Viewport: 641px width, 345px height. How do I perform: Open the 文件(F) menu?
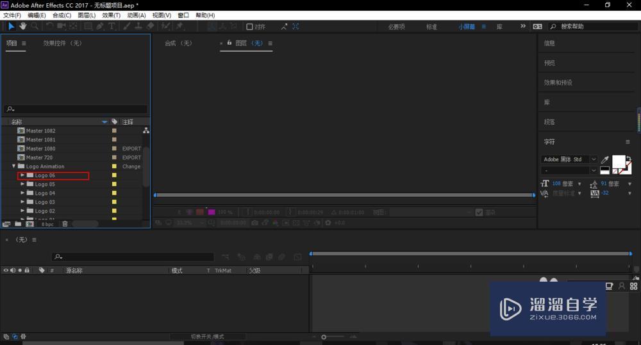(12, 15)
